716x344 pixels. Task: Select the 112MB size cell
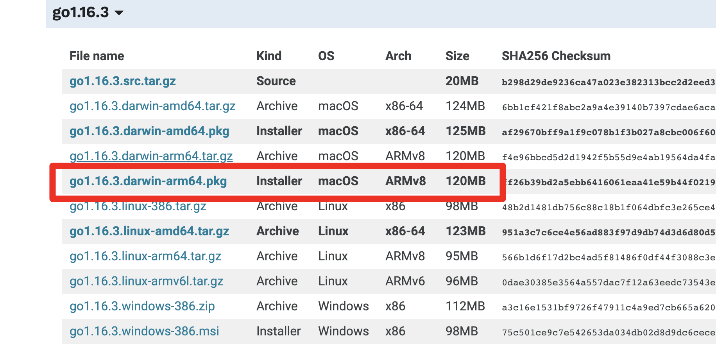465,306
